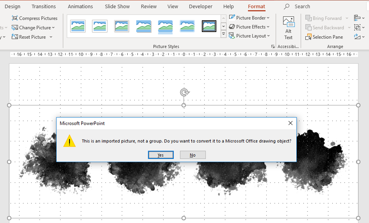
Task: Switch to Design tab
Action: [x=13, y=7]
